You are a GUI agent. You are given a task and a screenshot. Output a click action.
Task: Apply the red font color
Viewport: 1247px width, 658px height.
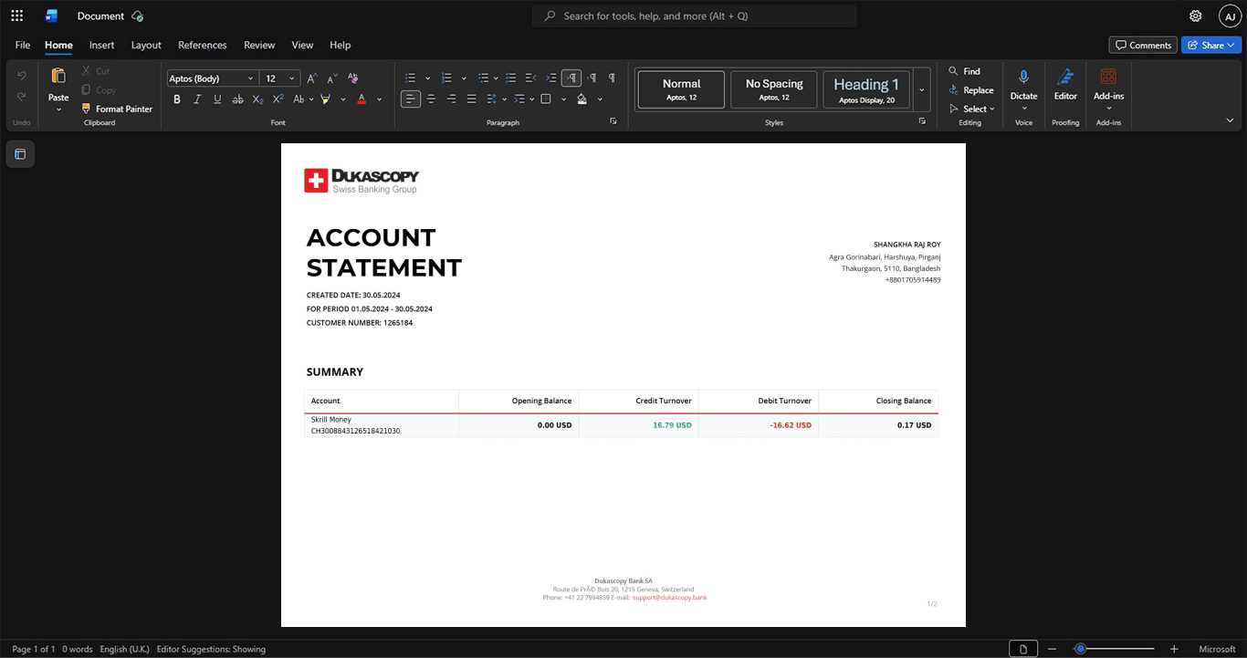point(362,99)
